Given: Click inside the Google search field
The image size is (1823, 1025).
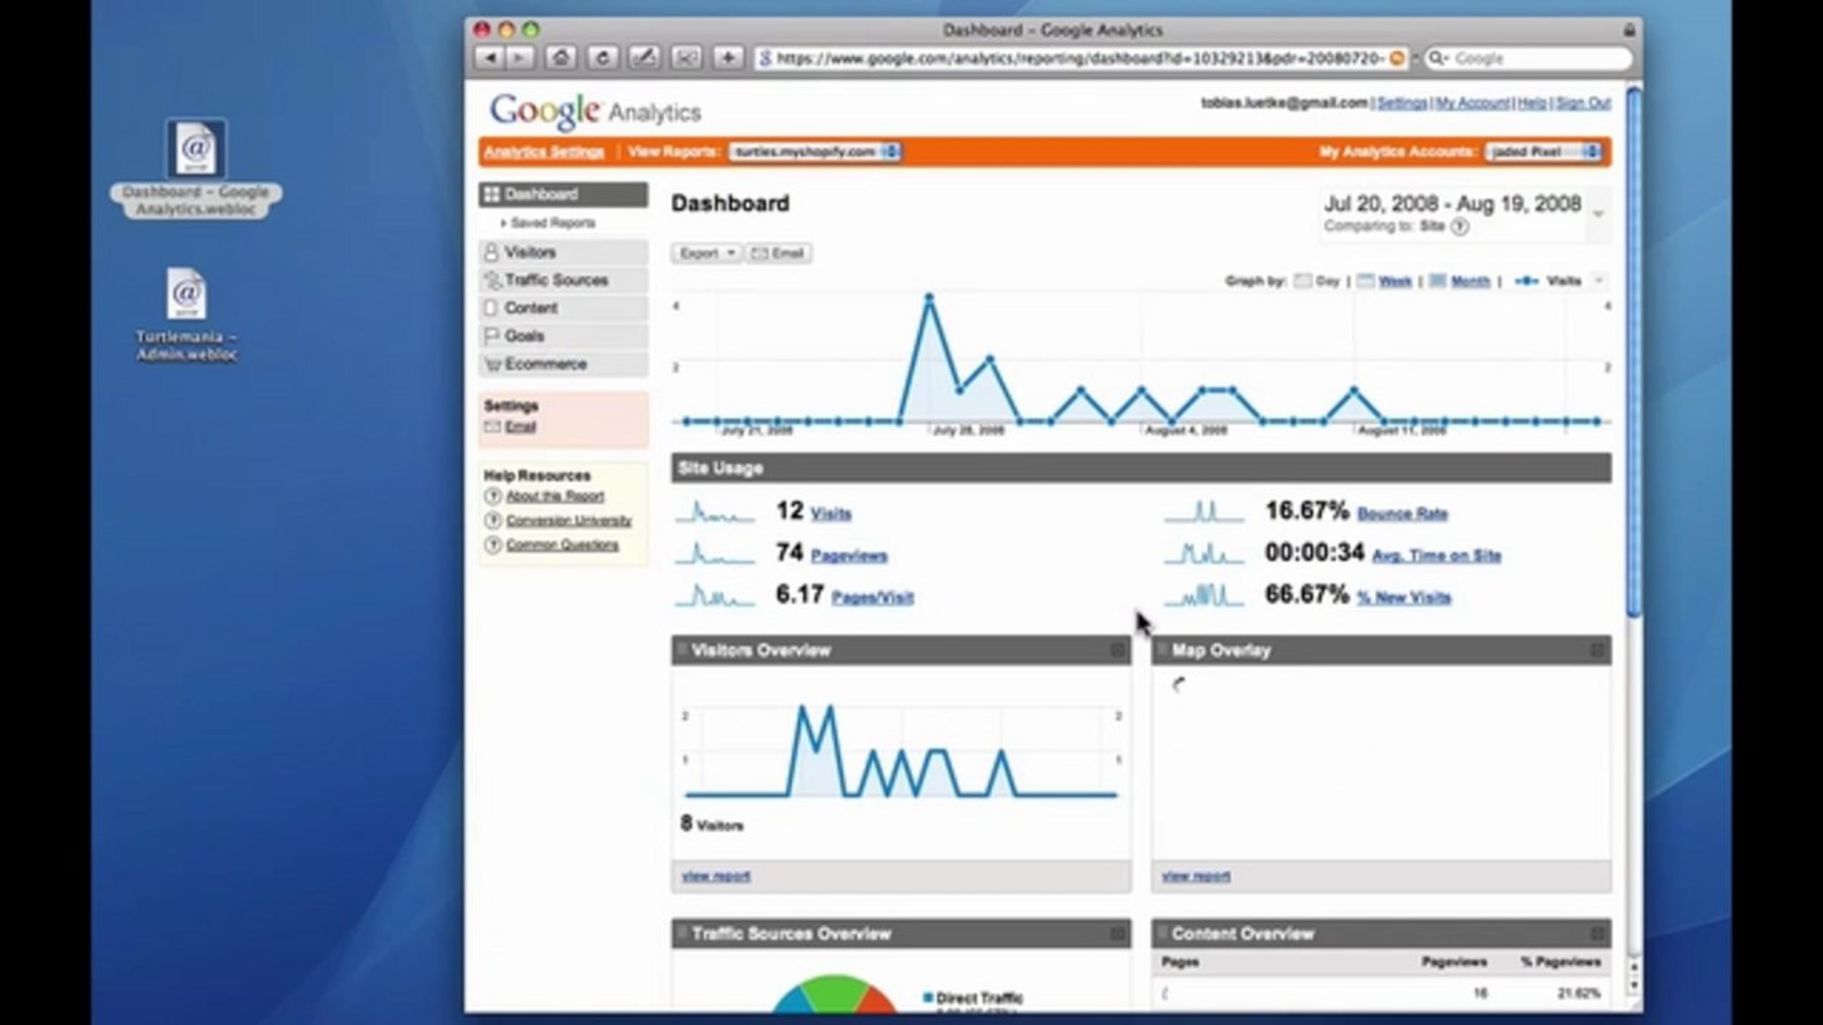Looking at the screenshot, I should point(1528,58).
